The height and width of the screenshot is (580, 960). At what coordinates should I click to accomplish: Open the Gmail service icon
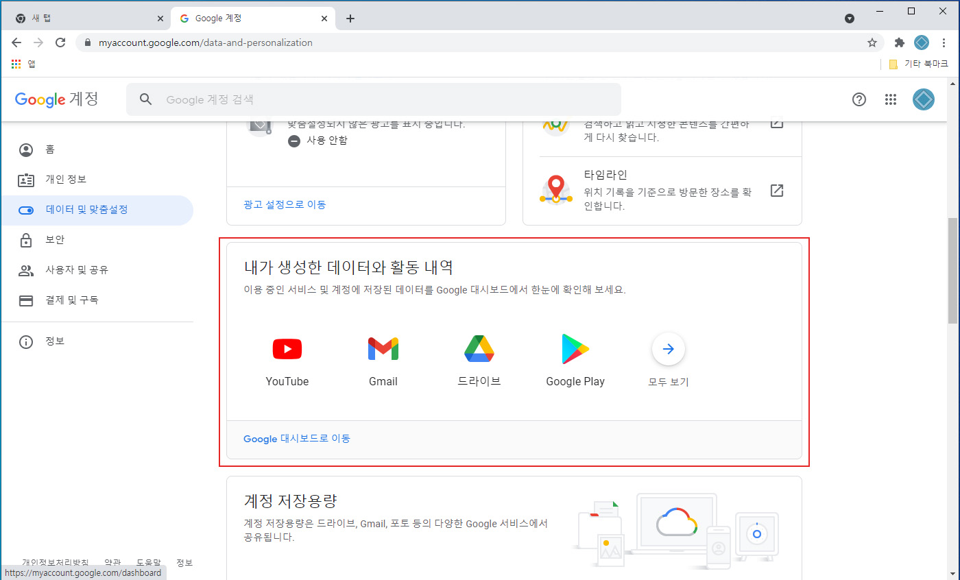point(383,350)
